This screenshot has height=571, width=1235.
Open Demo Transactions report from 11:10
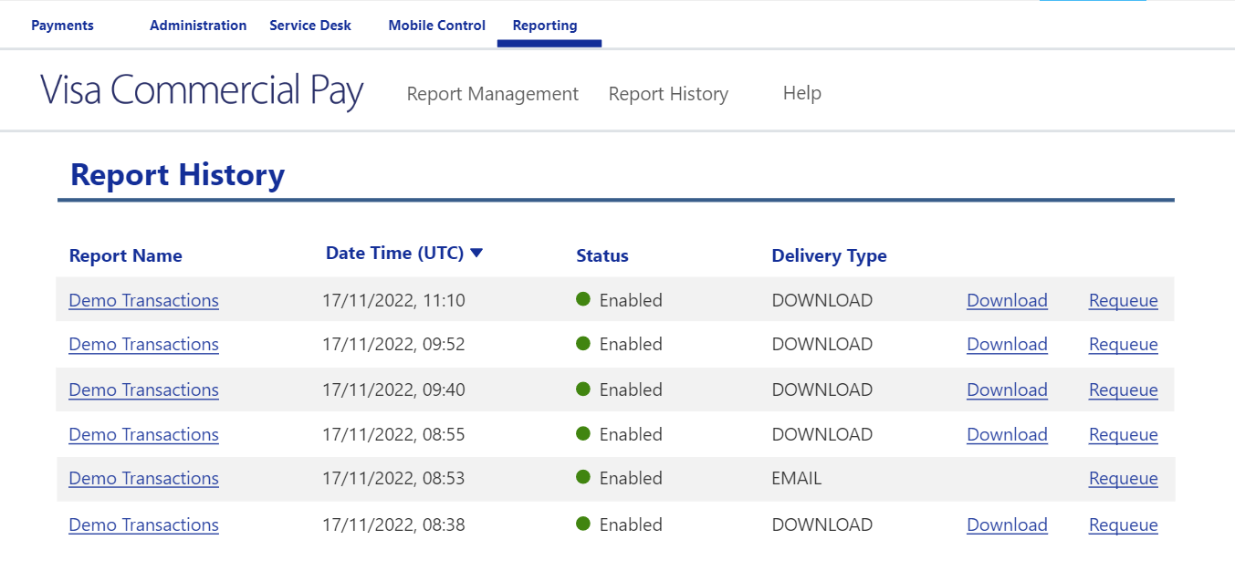(x=144, y=300)
